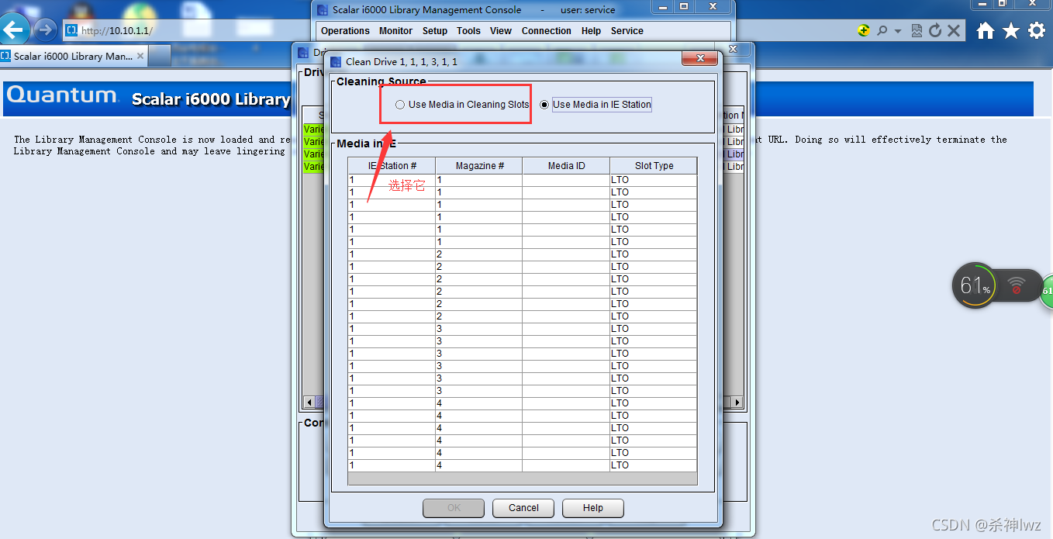Click the 'Scalar i6000 Library' page heading
This screenshot has height=539, width=1053.
click(210, 99)
